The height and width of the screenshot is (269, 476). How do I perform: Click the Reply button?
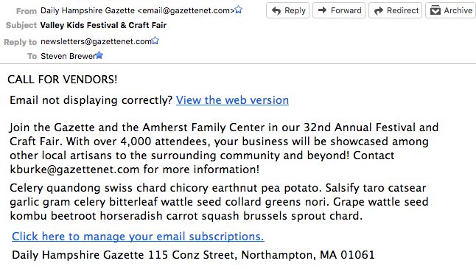coord(288,10)
